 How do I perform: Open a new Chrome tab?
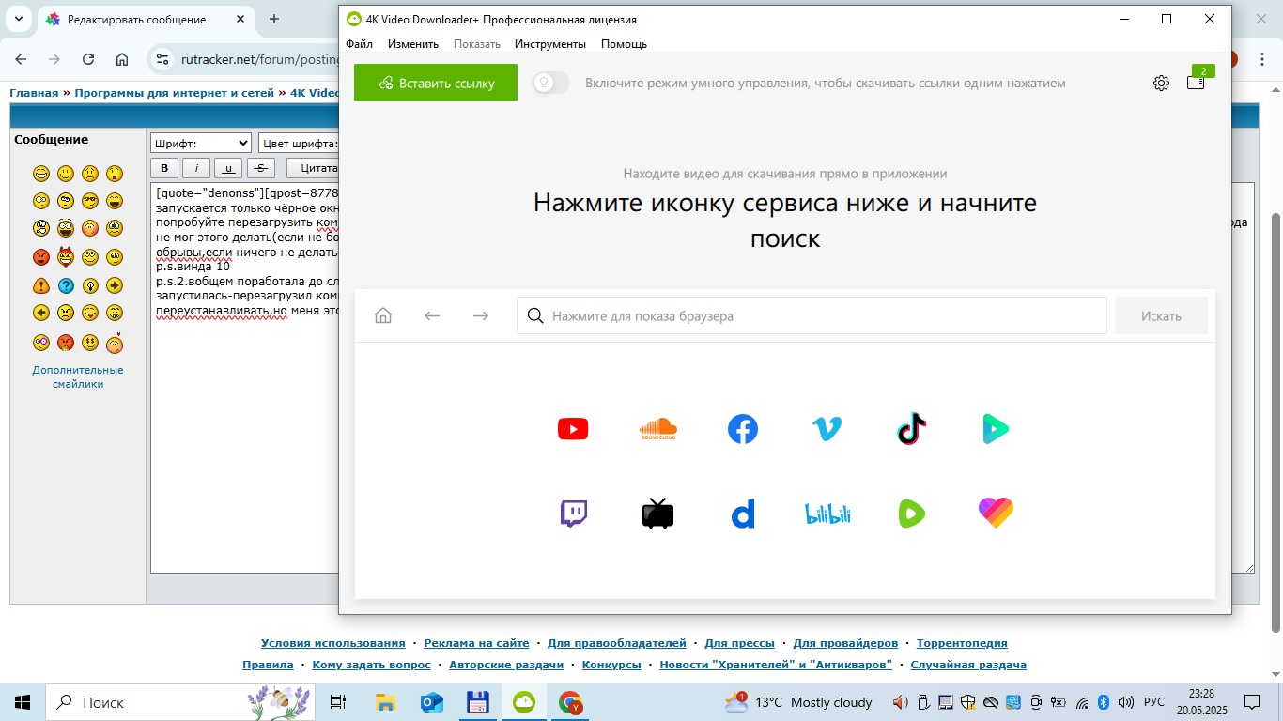(x=274, y=19)
